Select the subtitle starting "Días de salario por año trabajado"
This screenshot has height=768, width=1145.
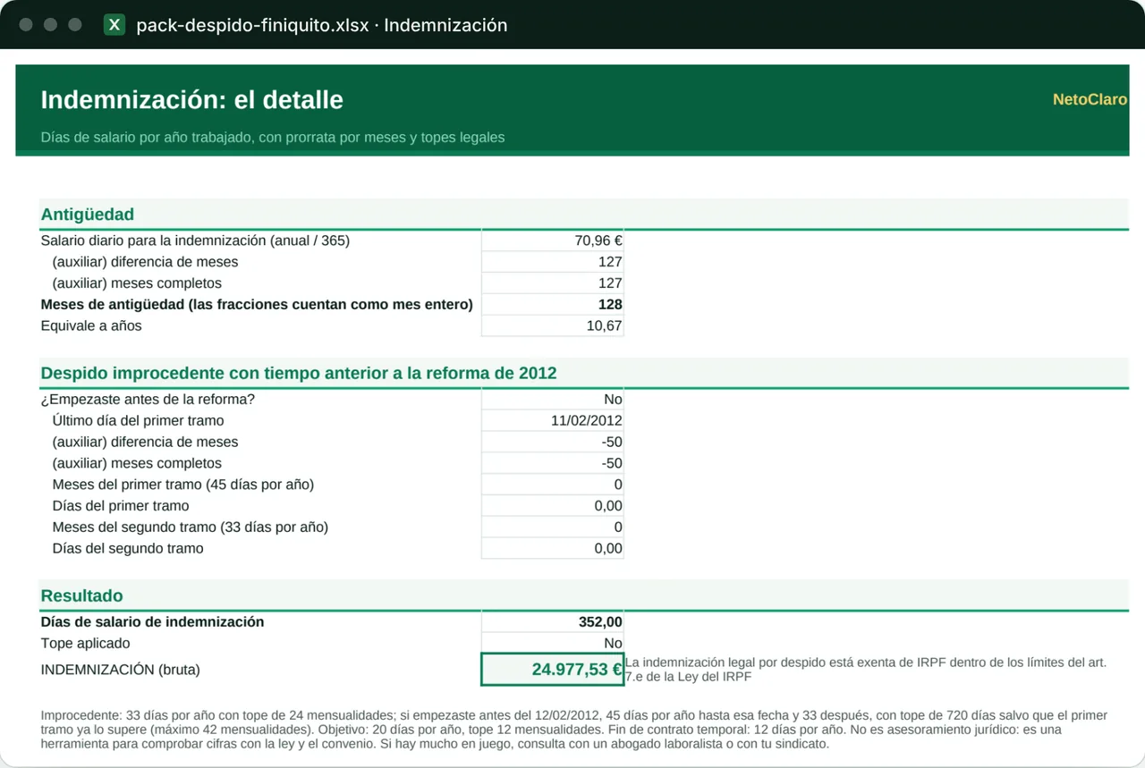[x=273, y=138]
